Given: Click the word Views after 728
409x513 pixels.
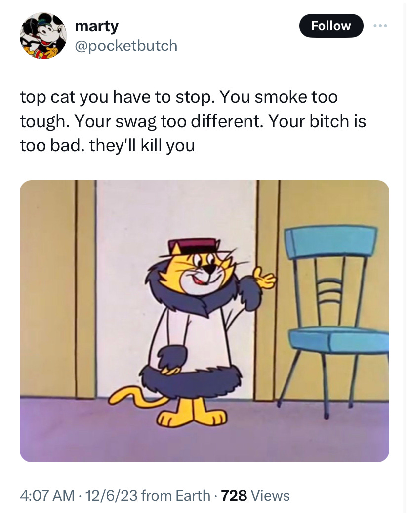Looking at the screenshot, I should tap(270, 495).
